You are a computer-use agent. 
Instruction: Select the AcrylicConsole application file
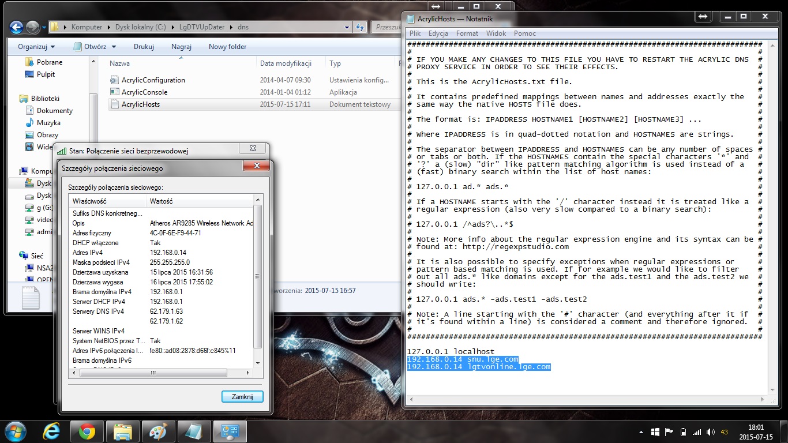pos(144,92)
